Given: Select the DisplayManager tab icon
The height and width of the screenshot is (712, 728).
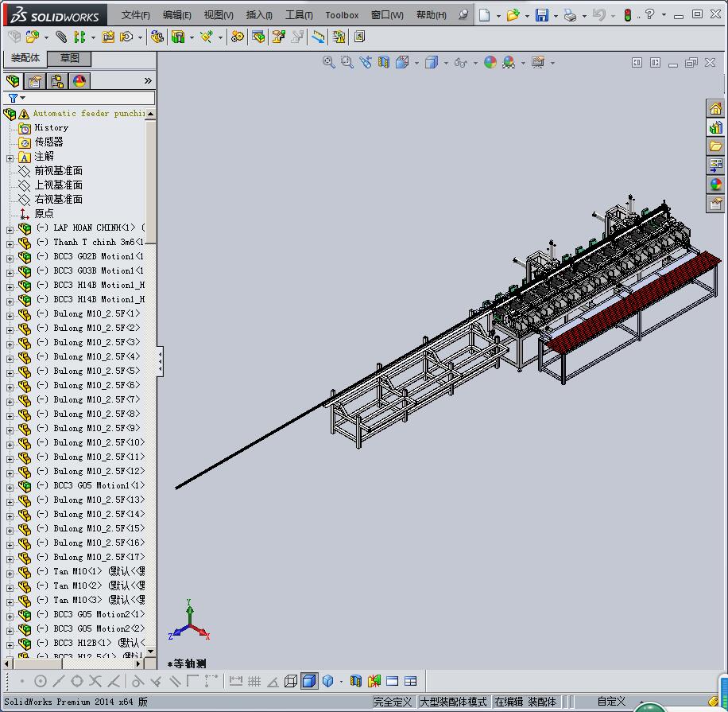Looking at the screenshot, I should click(79, 81).
